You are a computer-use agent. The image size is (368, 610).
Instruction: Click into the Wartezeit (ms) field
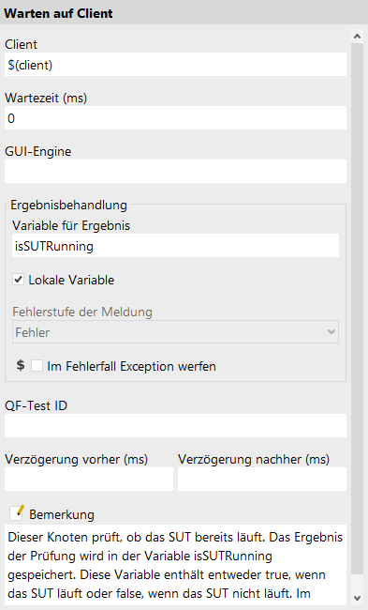pyautogui.click(x=175, y=118)
